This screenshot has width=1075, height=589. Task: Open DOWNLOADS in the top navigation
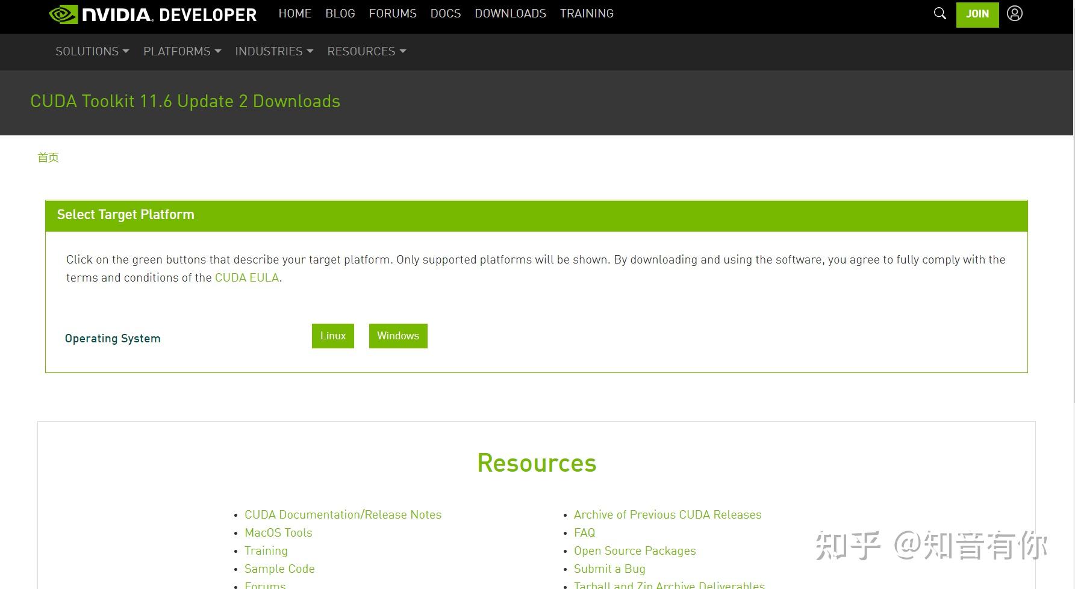pyautogui.click(x=510, y=13)
